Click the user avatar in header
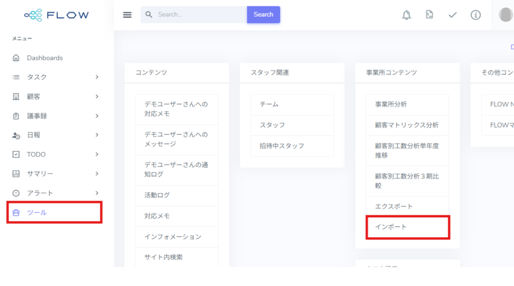Viewport: 514px width, 286px height. pyautogui.click(x=505, y=15)
